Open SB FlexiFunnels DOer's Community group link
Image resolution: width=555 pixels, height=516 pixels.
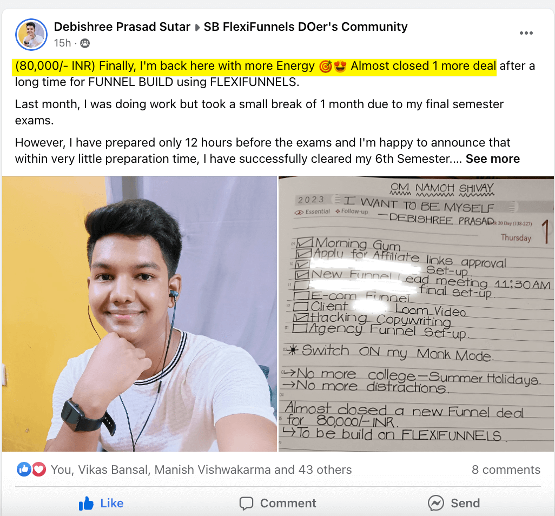coord(306,27)
